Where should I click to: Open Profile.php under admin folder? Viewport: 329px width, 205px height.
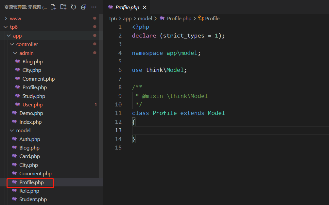tap(35, 87)
